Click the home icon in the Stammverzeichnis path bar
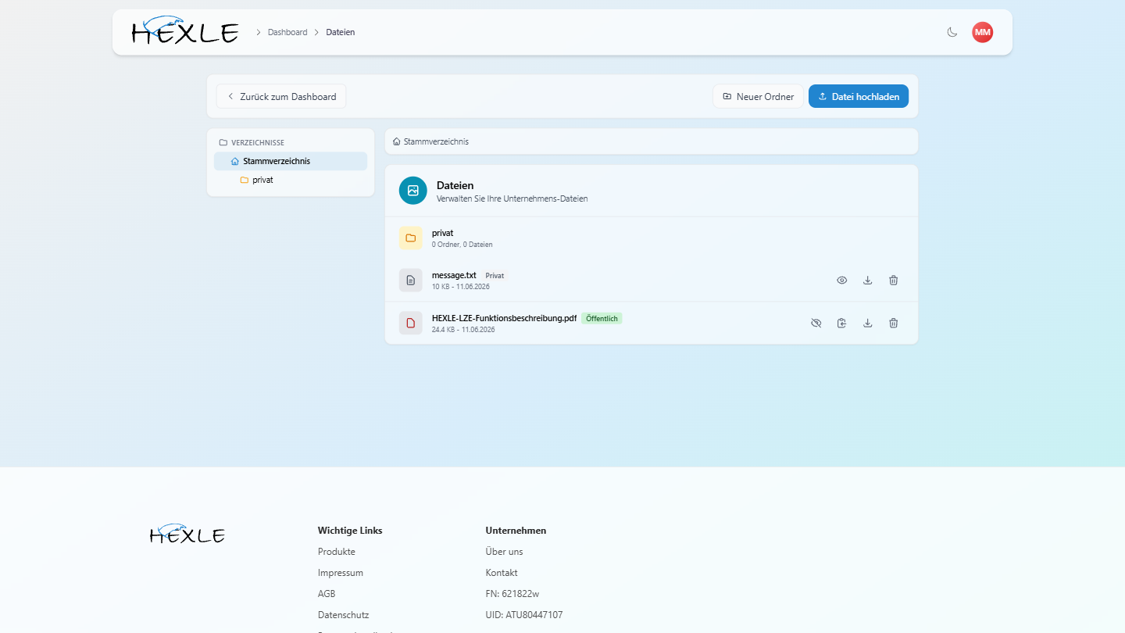 point(397,141)
